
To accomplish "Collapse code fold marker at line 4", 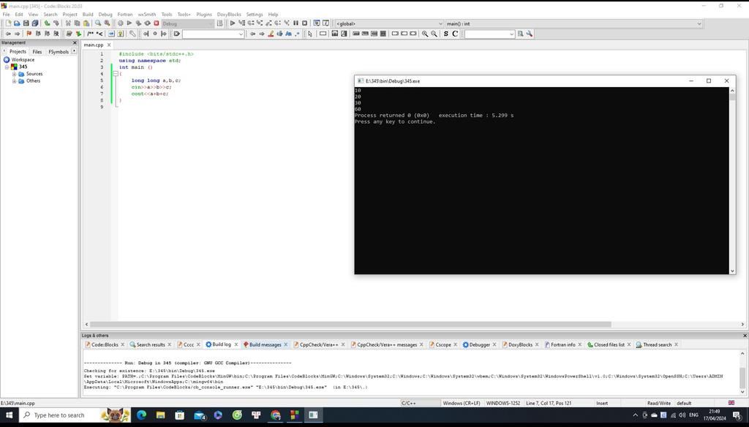I will (x=115, y=74).
